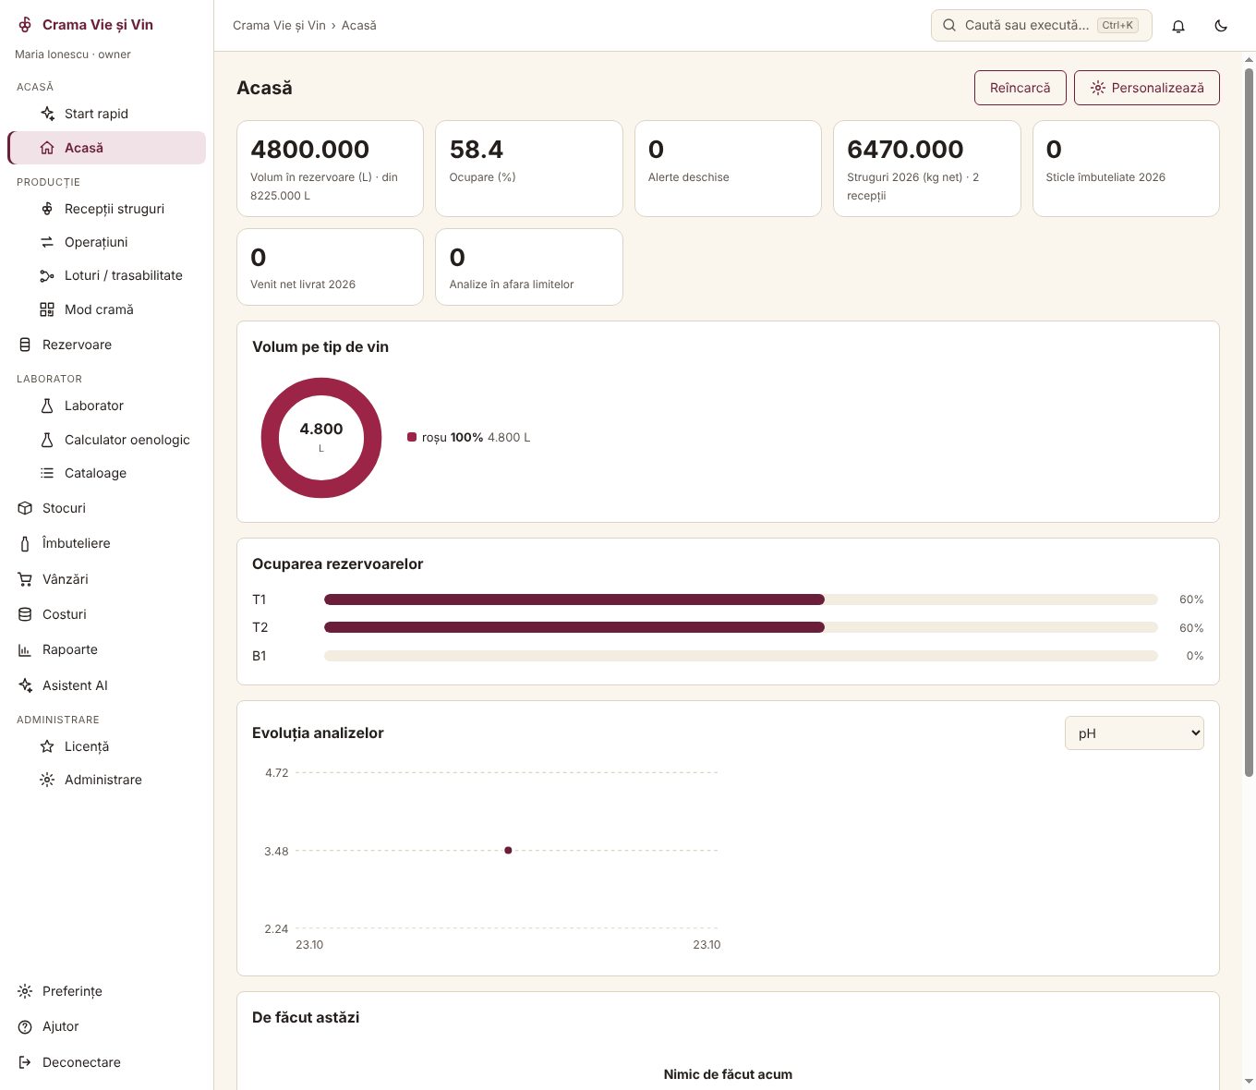This screenshot has height=1090, width=1256.
Task: Open Preferințe menu item
Action: [x=107, y=991]
